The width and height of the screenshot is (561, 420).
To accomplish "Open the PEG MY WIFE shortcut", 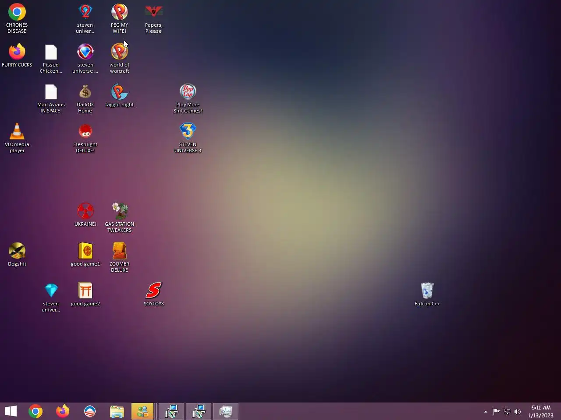I will pos(119,19).
